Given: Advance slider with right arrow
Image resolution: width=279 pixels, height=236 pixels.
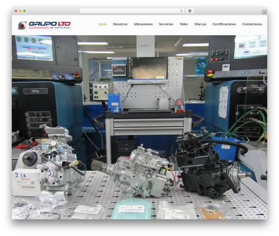Looking at the screenshot, I should click(248, 140).
